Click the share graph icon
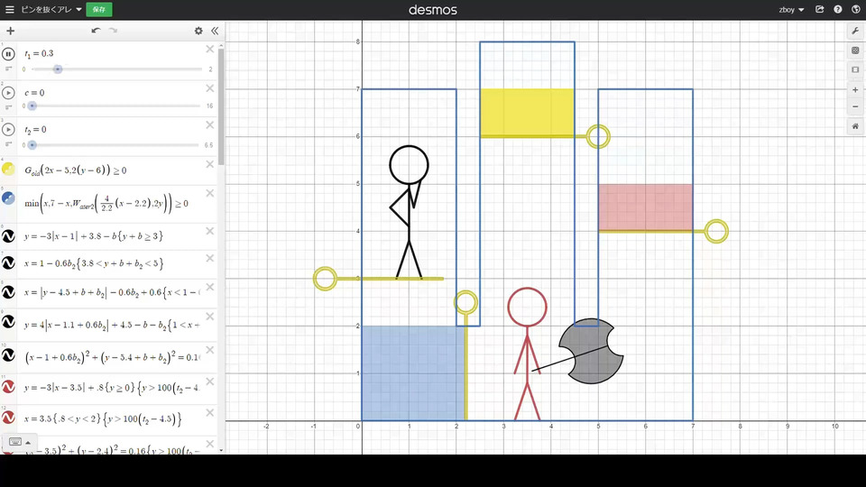Screen dimensions: 866x487 click(820, 9)
